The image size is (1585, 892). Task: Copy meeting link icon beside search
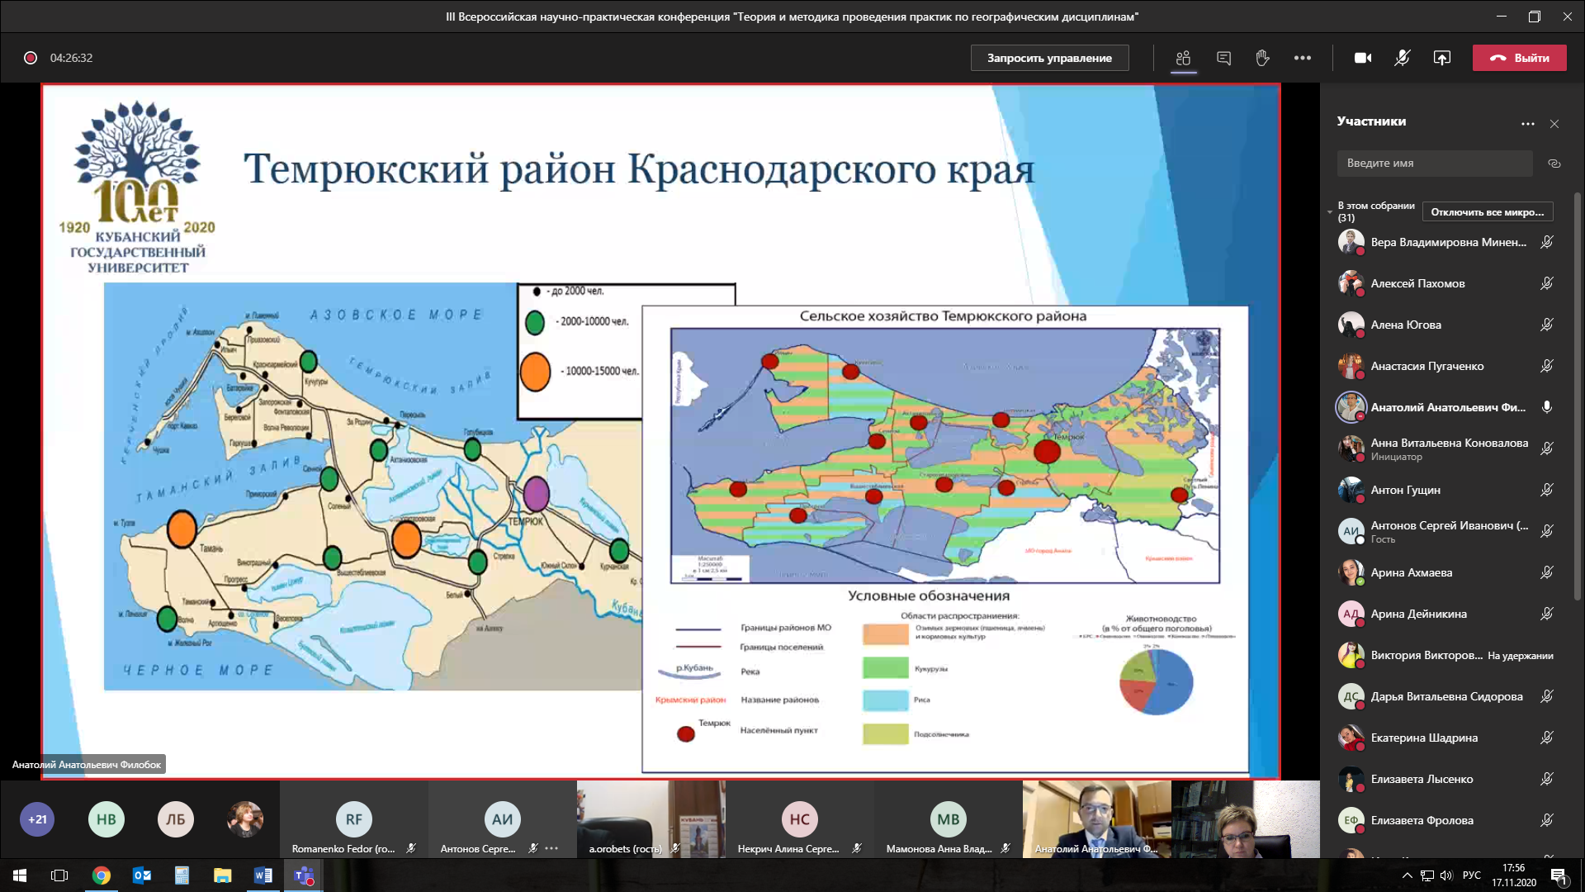pos(1554,164)
